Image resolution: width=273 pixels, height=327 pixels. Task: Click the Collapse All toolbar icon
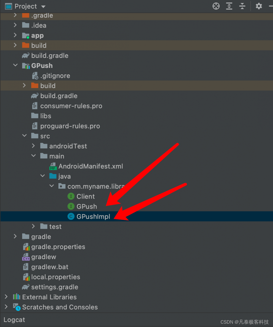click(x=242, y=6)
